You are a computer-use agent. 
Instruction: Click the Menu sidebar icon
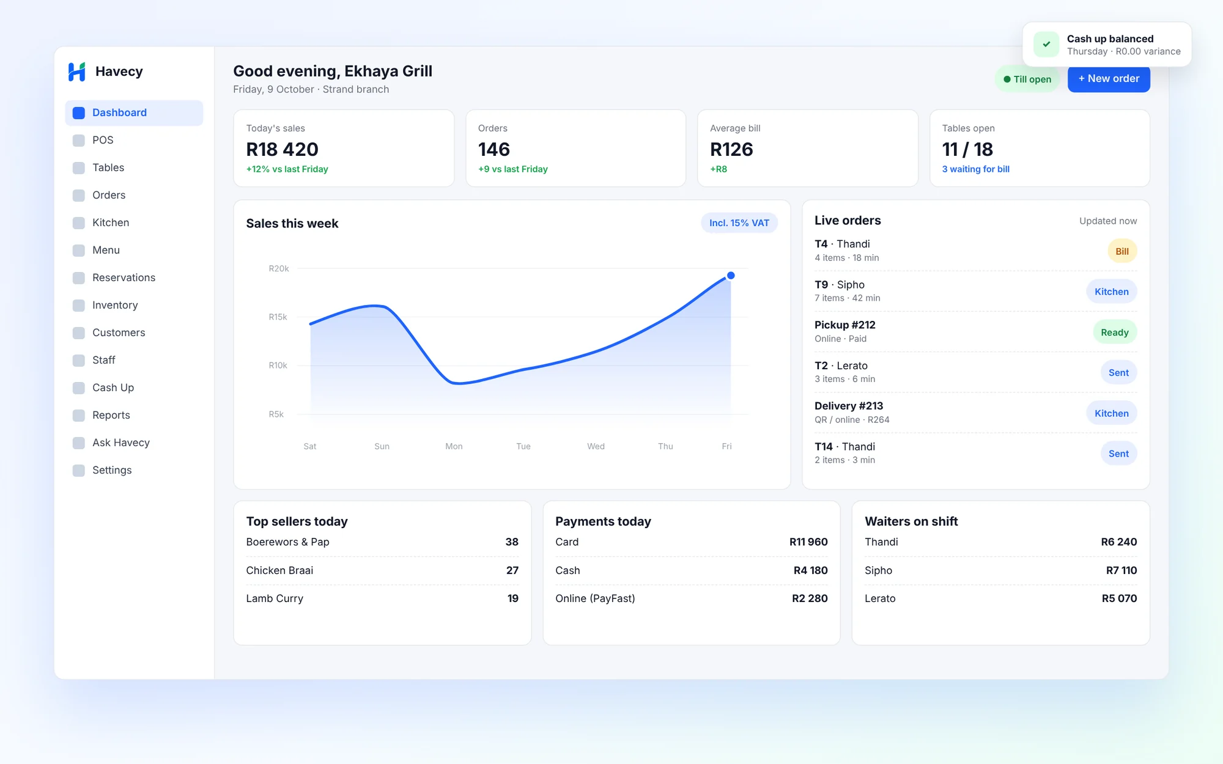click(79, 251)
